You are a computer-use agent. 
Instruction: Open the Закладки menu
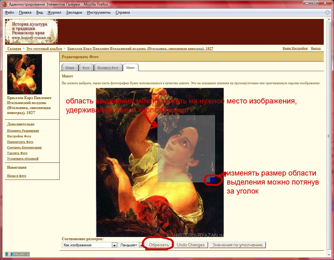[74, 12]
